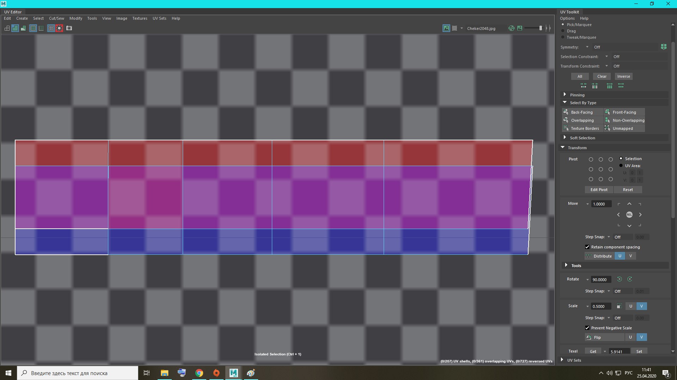Open the Cut/Sew menu
This screenshot has width=677, height=380.
click(56, 18)
